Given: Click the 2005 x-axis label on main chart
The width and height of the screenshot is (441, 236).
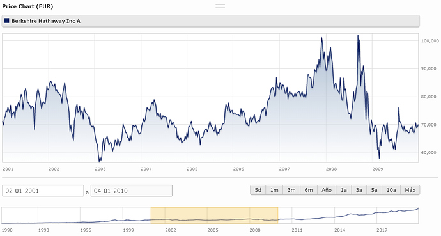Looking at the screenshot, I should [192, 169].
